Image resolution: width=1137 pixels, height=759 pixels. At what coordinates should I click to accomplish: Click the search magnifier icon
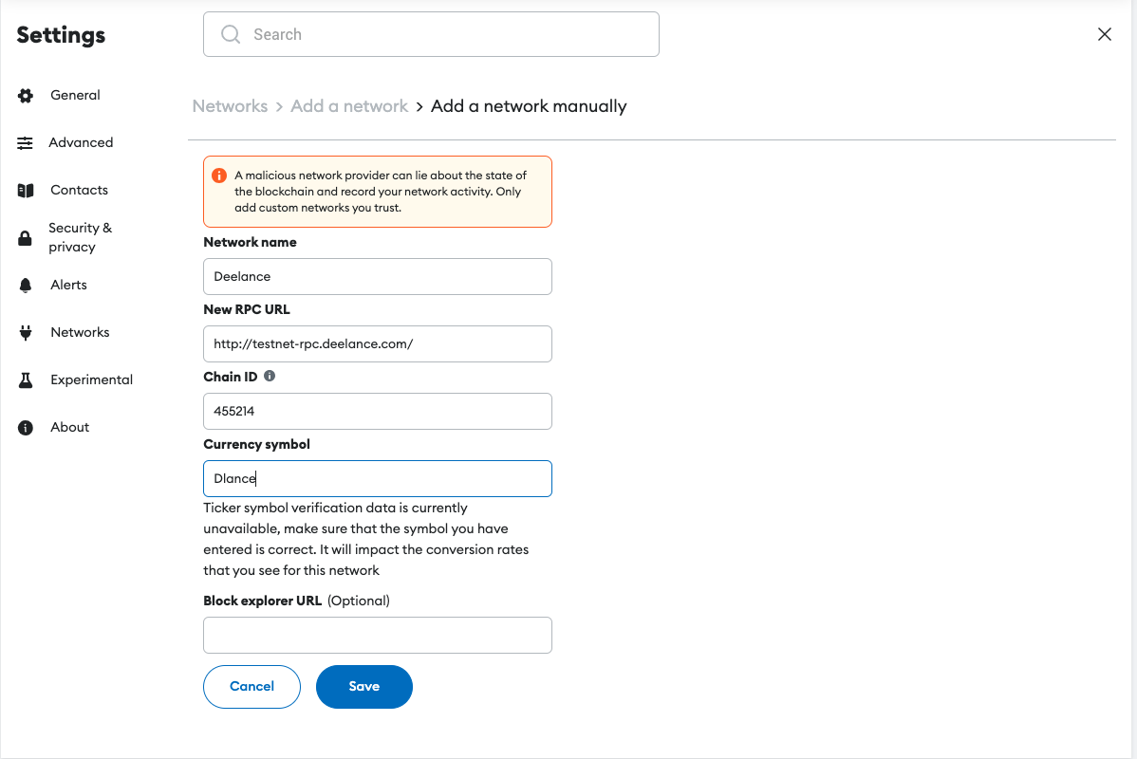click(x=231, y=35)
